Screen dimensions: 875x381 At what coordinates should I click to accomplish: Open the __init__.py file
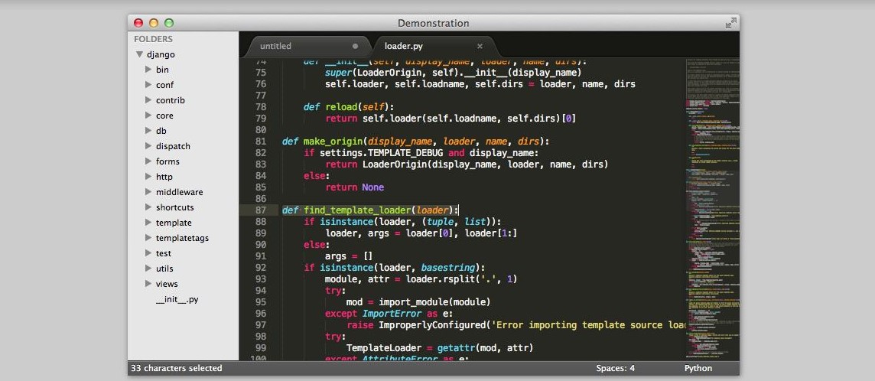click(177, 299)
